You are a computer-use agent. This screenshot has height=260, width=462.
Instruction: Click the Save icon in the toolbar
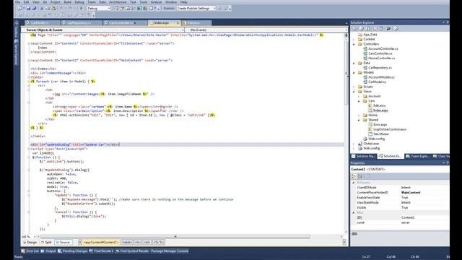[x=29, y=9]
